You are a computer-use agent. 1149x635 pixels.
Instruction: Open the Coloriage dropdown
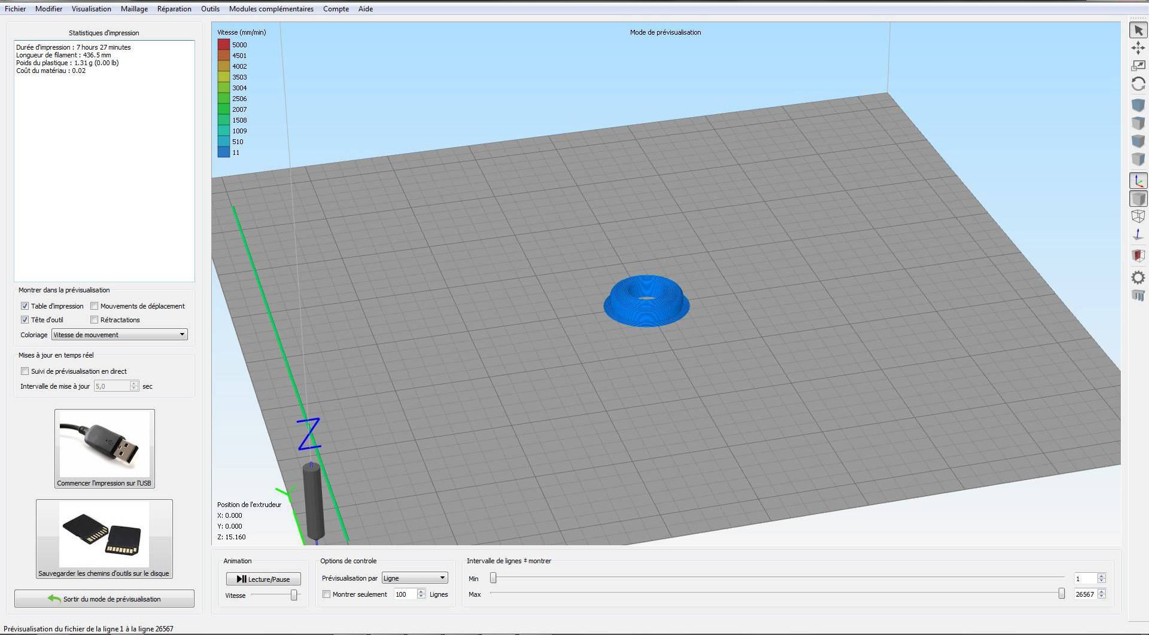120,335
